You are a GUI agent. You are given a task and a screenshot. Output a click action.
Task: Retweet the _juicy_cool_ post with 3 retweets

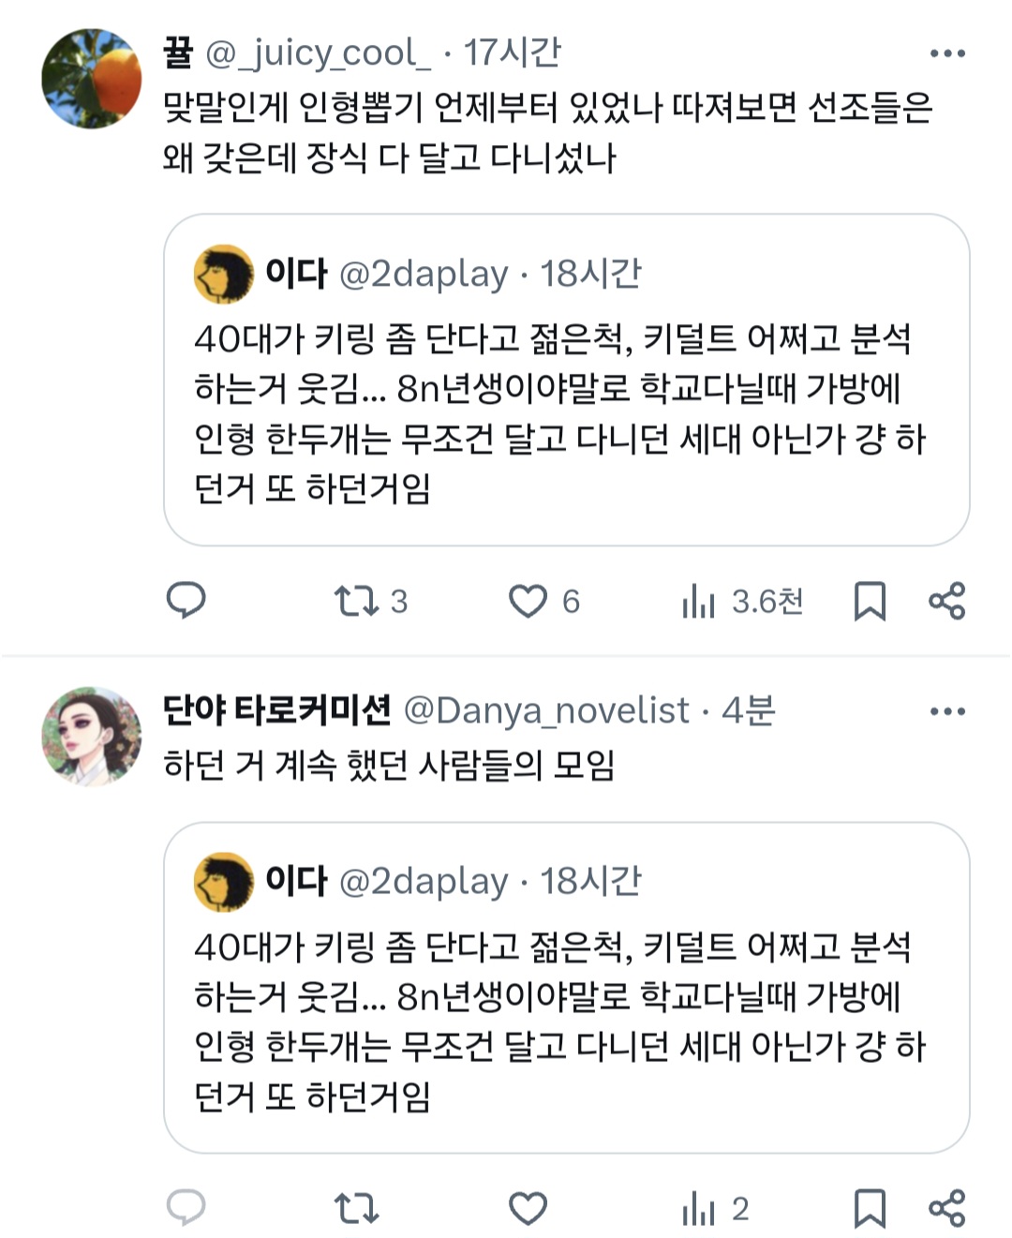pos(371,601)
